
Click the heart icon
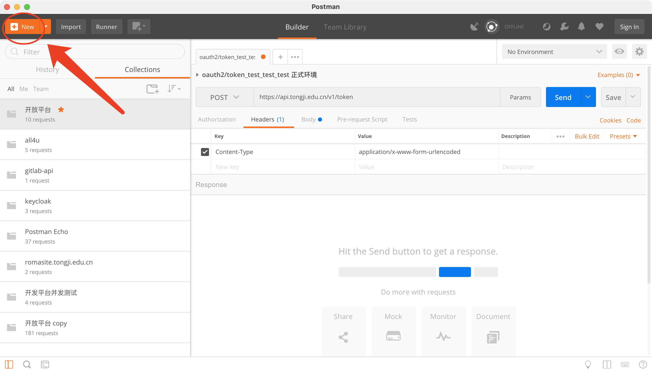pyautogui.click(x=599, y=26)
